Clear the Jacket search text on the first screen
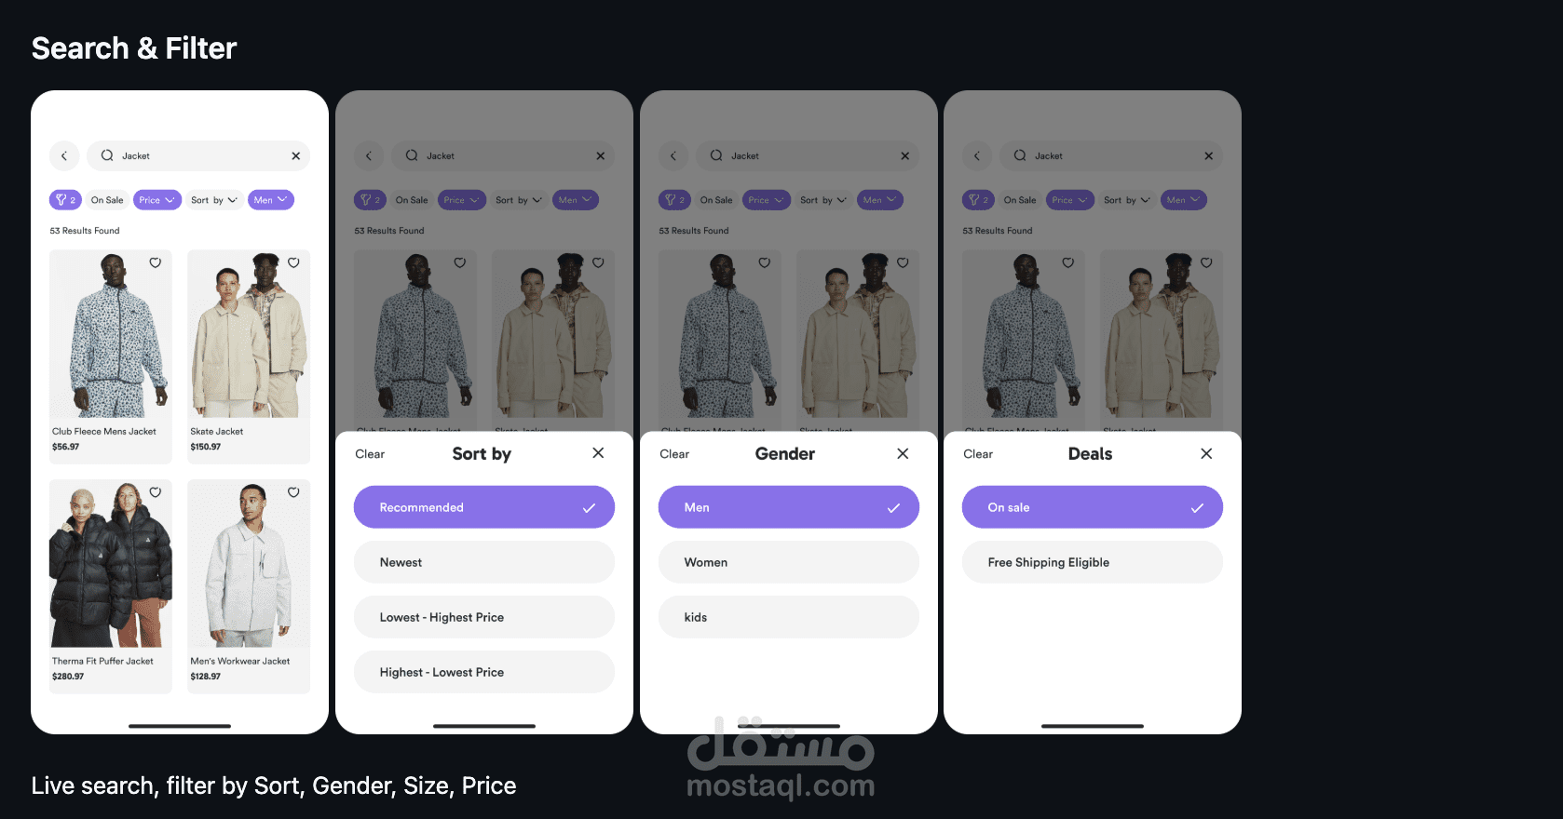The height and width of the screenshot is (819, 1563). (x=296, y=155)
